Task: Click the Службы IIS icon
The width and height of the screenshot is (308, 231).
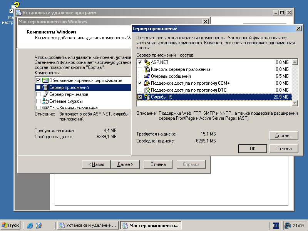Action: pos(147,97)
